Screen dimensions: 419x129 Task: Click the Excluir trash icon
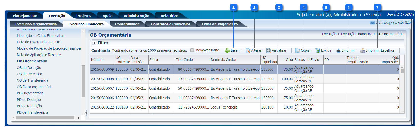point(318,51)
